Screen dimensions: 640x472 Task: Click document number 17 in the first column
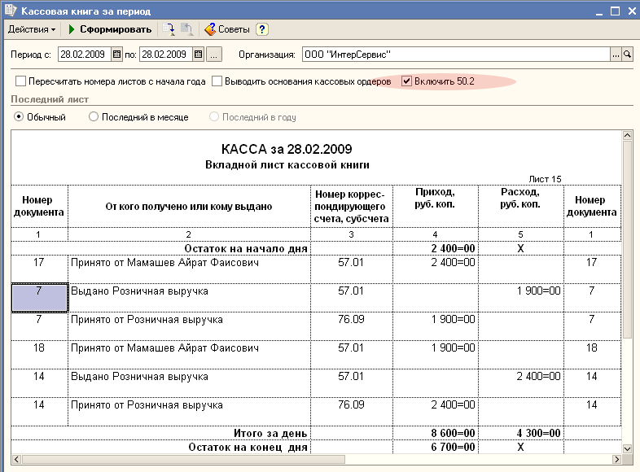pyautogui.click(x=39, y=262)
